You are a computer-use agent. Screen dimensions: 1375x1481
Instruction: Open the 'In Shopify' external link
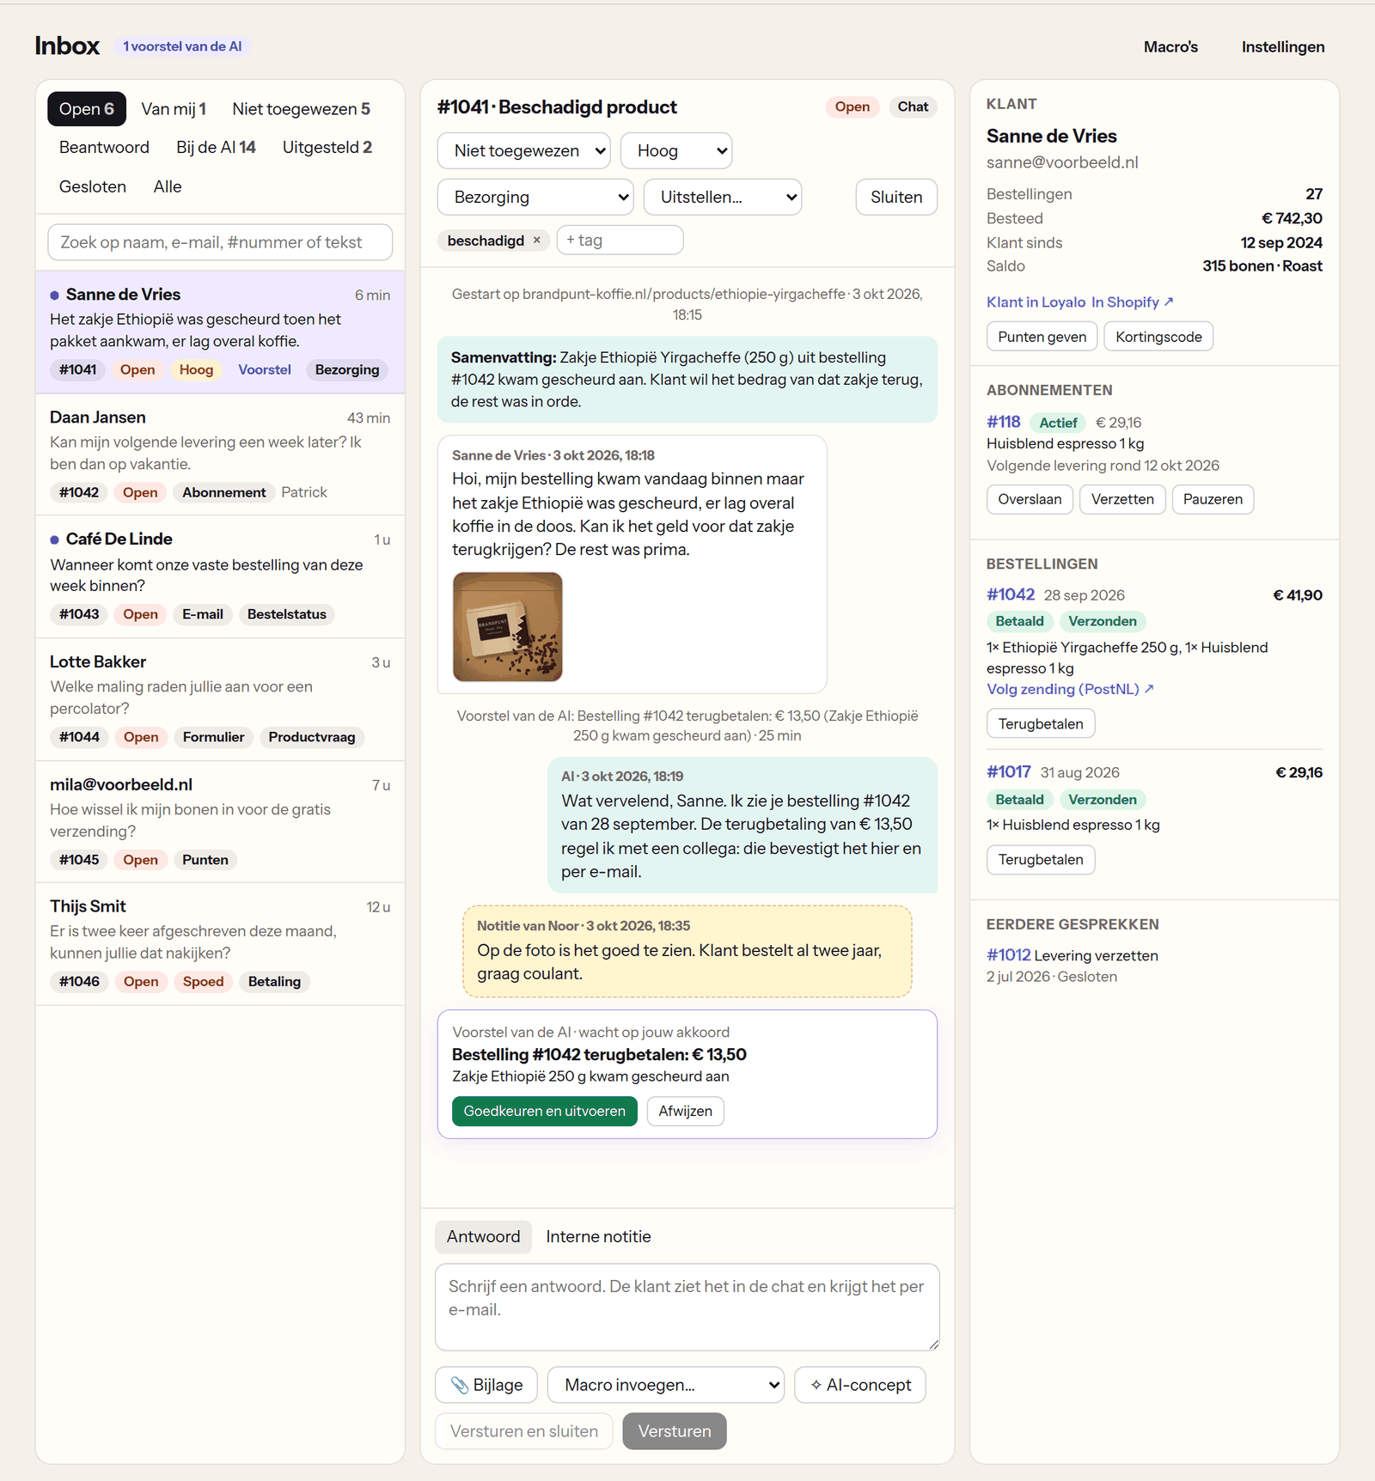(1132, 302)
